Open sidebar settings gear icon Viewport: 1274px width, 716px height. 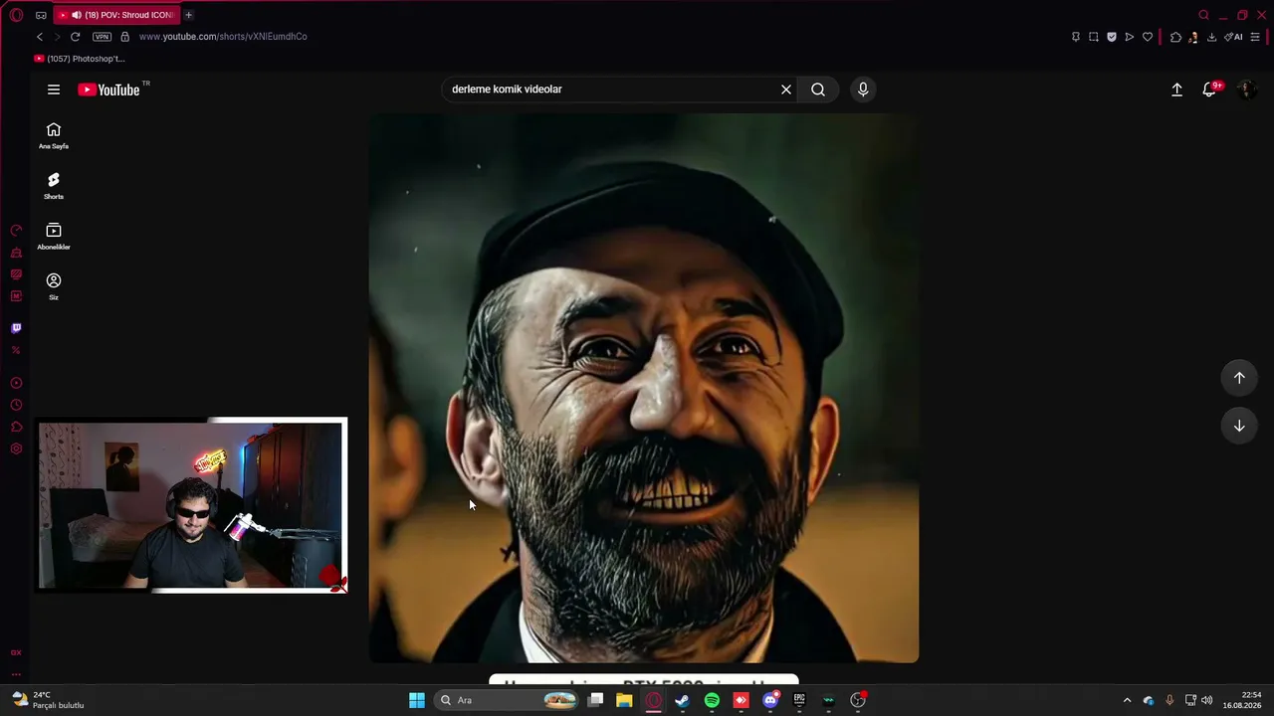(16, 449)
